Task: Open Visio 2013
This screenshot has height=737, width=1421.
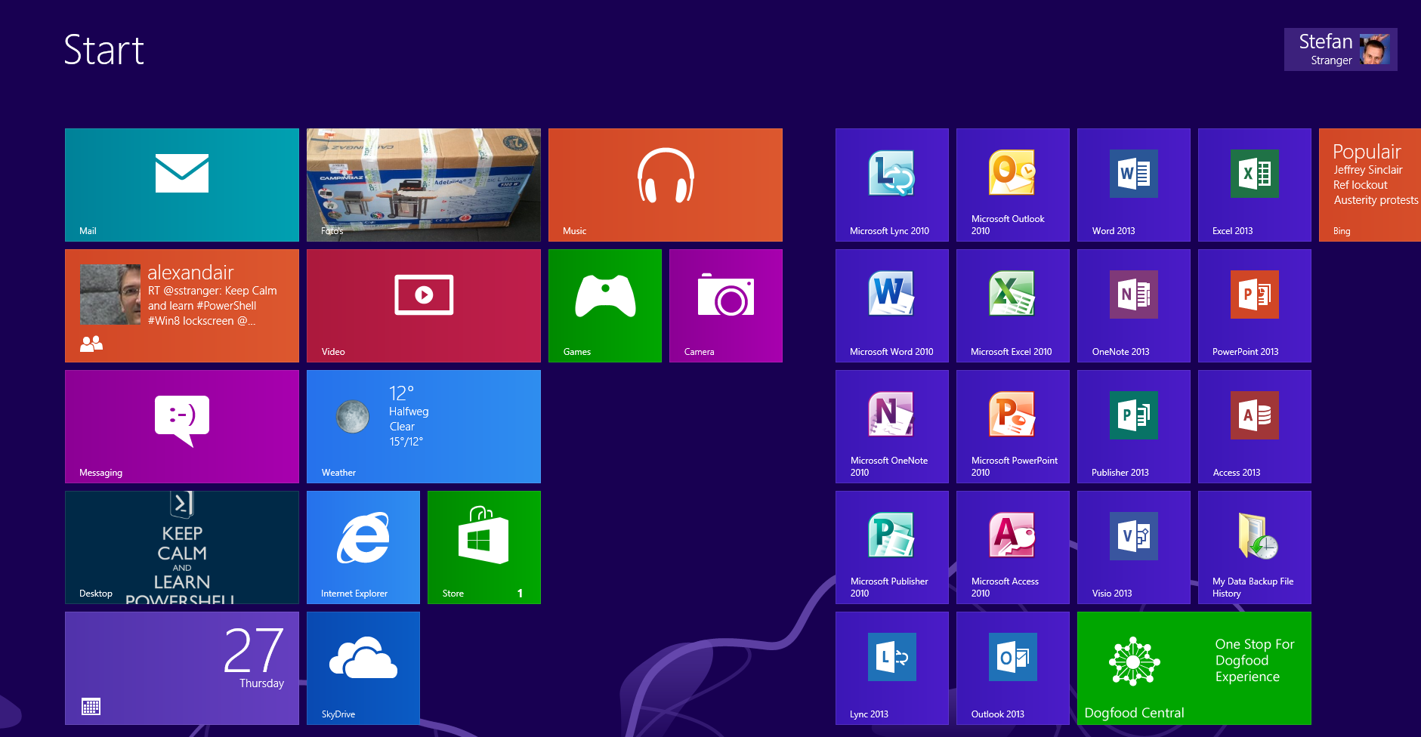Action: (1133, 547)
